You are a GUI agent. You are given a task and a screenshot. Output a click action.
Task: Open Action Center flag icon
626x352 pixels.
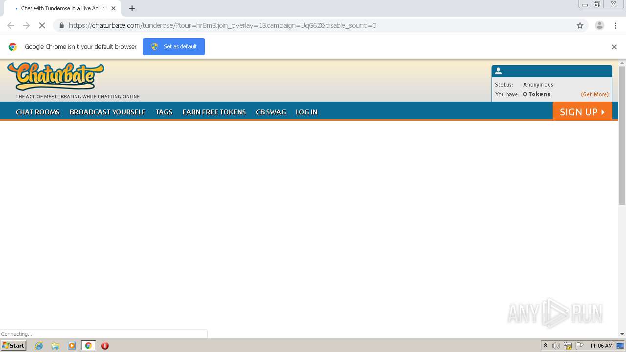[x=579, y=346]
